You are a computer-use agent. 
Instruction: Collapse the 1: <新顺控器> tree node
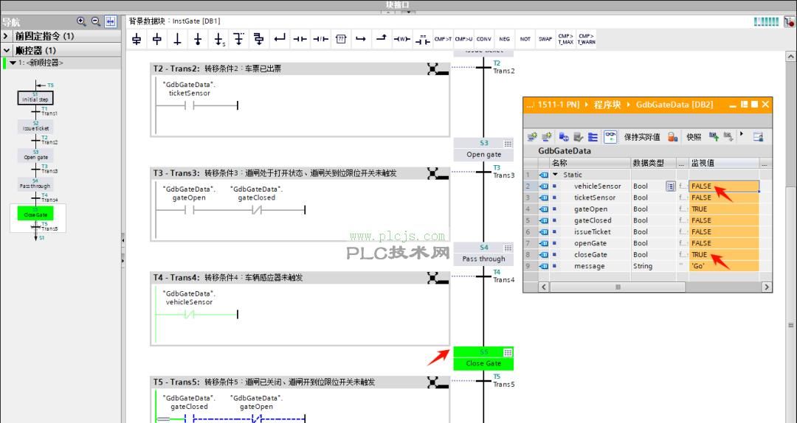(x=13, y=63)
